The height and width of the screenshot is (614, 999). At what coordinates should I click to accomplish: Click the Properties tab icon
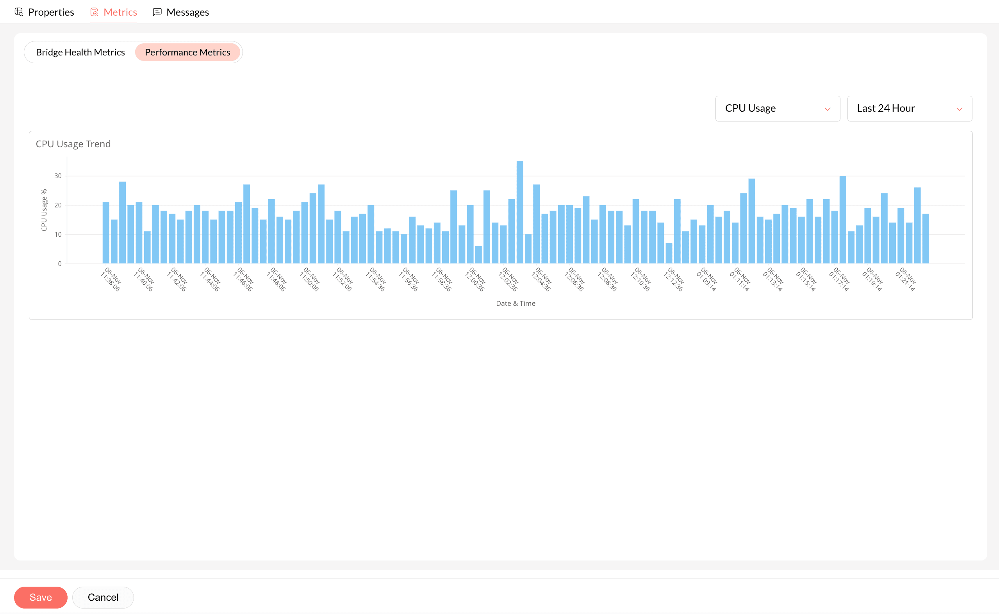(x=19, y=12)
